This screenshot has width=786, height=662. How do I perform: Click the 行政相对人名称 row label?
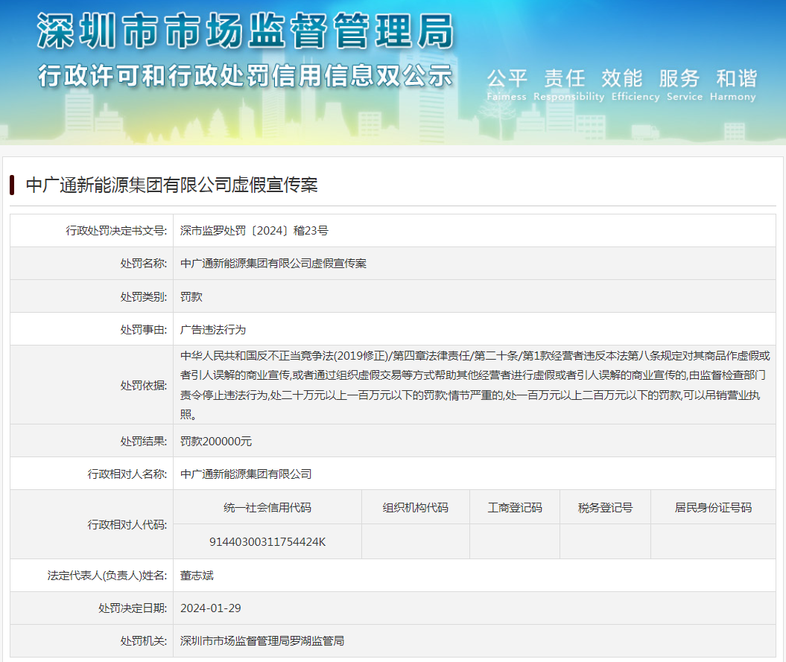point(127,474)
